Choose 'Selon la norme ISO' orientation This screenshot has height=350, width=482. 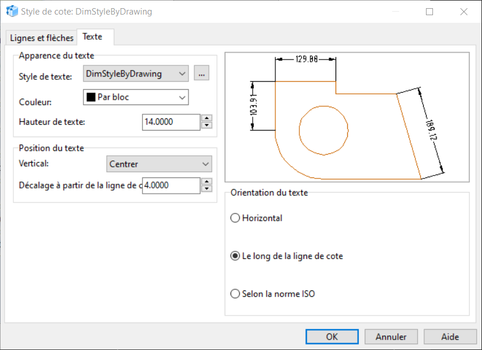(236, 294)
